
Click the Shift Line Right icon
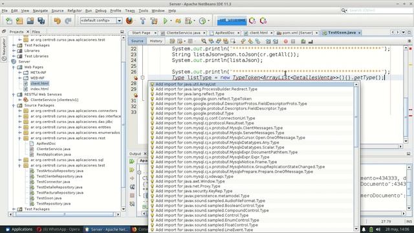point(276,41)
